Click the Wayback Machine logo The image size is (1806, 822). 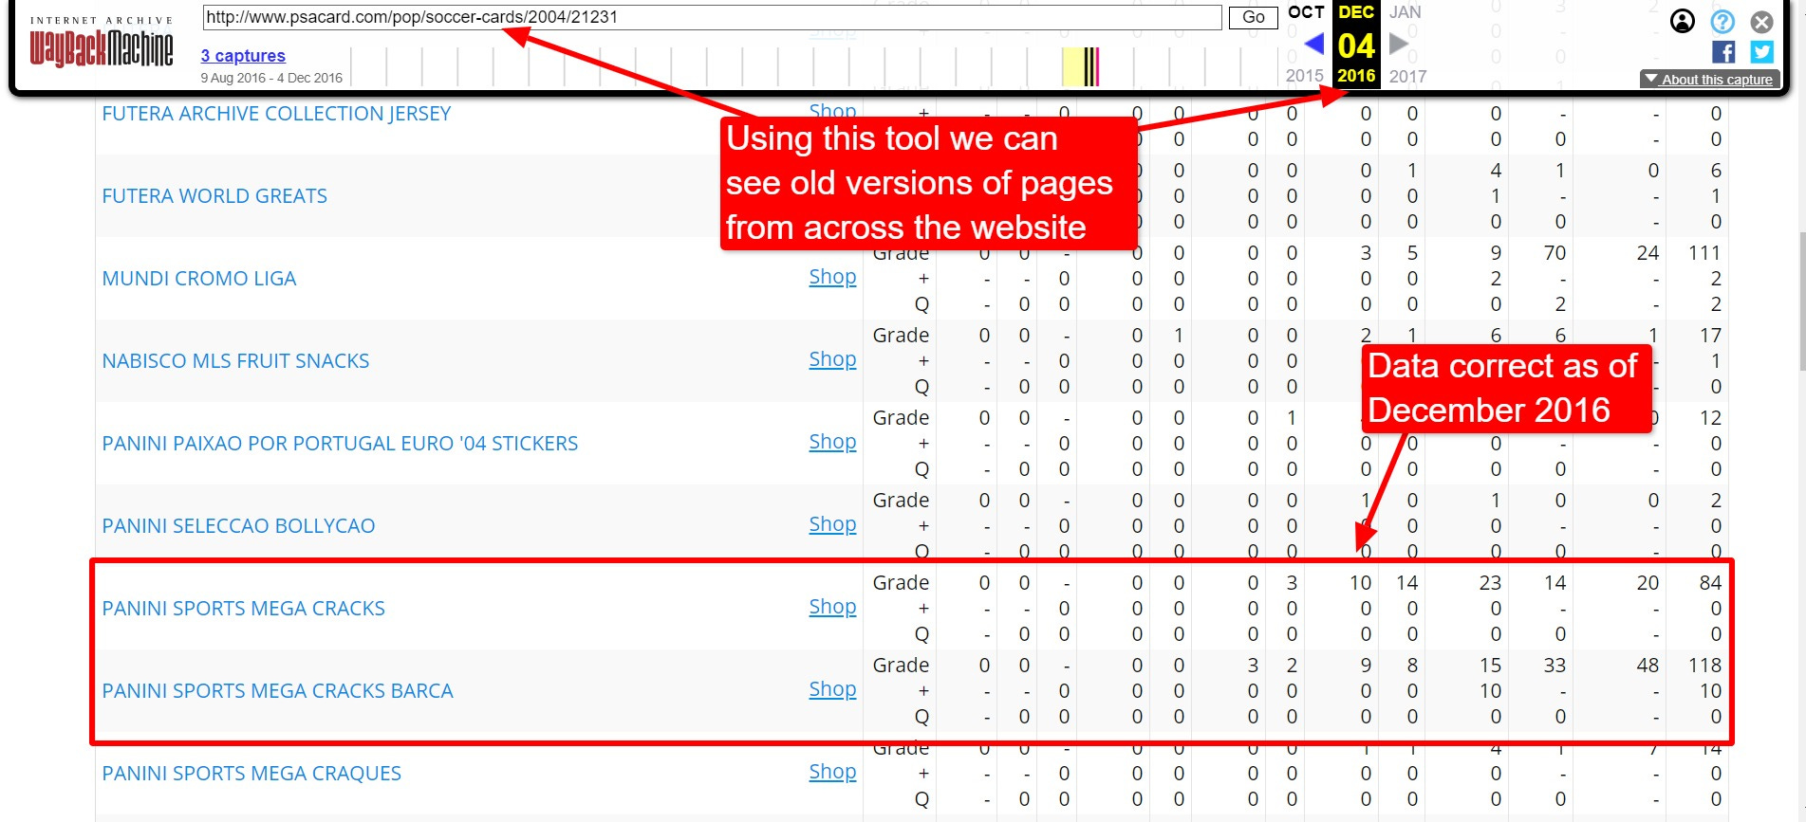(102, 42)
